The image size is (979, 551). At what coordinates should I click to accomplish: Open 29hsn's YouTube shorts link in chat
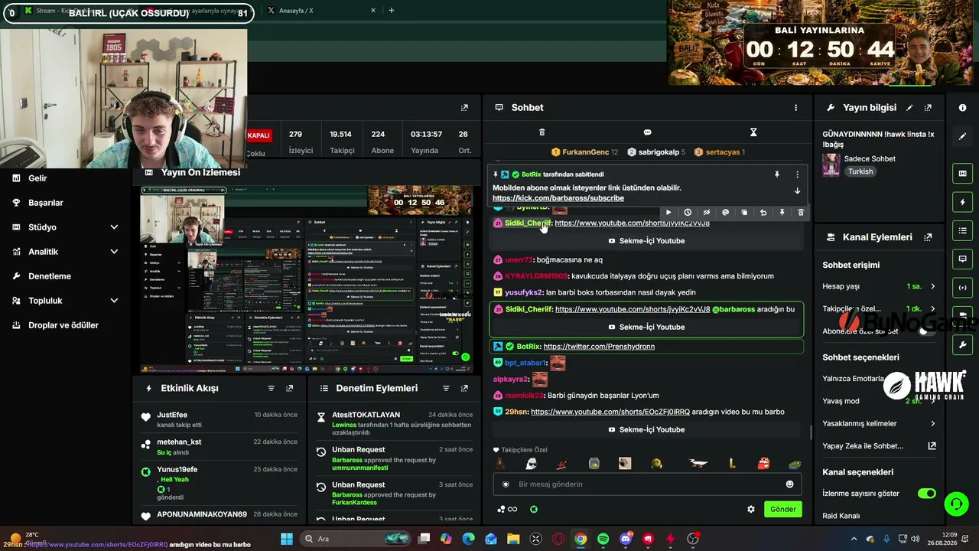pos(610,412)
